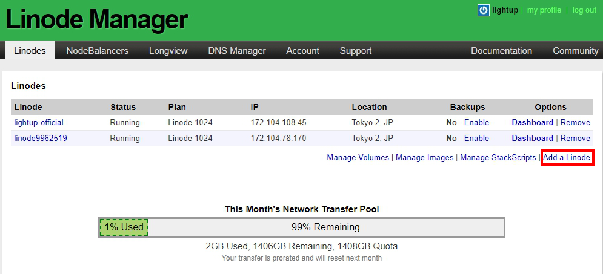
Task: Click the Manage Volumes link
Action: tap(358, 158)
